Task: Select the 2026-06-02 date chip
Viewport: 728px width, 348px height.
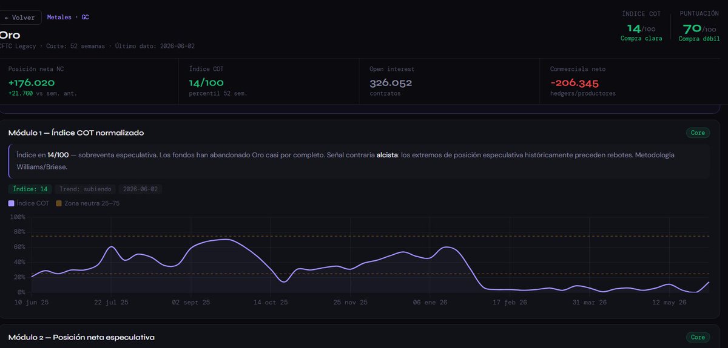Action: 140,189
